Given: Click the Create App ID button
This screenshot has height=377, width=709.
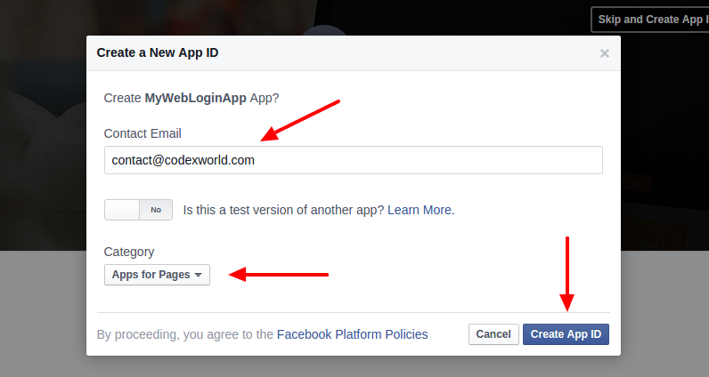Looking at the screenshot, I should click(566, 334).
